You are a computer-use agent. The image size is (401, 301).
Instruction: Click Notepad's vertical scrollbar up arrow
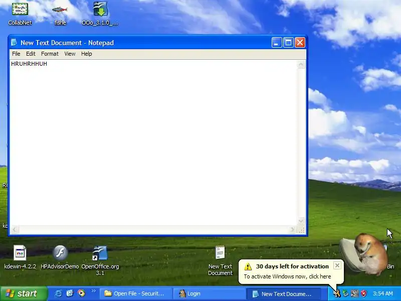coord(301,64)
